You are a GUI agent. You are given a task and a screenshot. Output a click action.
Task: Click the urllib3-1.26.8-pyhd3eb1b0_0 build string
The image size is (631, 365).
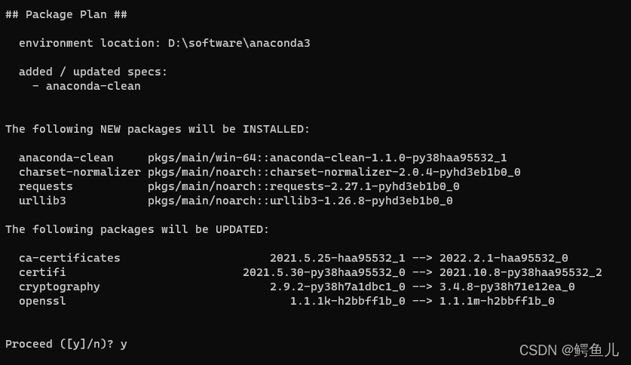360,201
